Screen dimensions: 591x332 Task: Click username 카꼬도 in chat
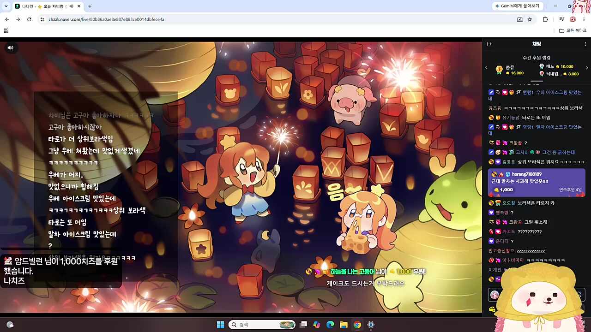pos(509,231)
